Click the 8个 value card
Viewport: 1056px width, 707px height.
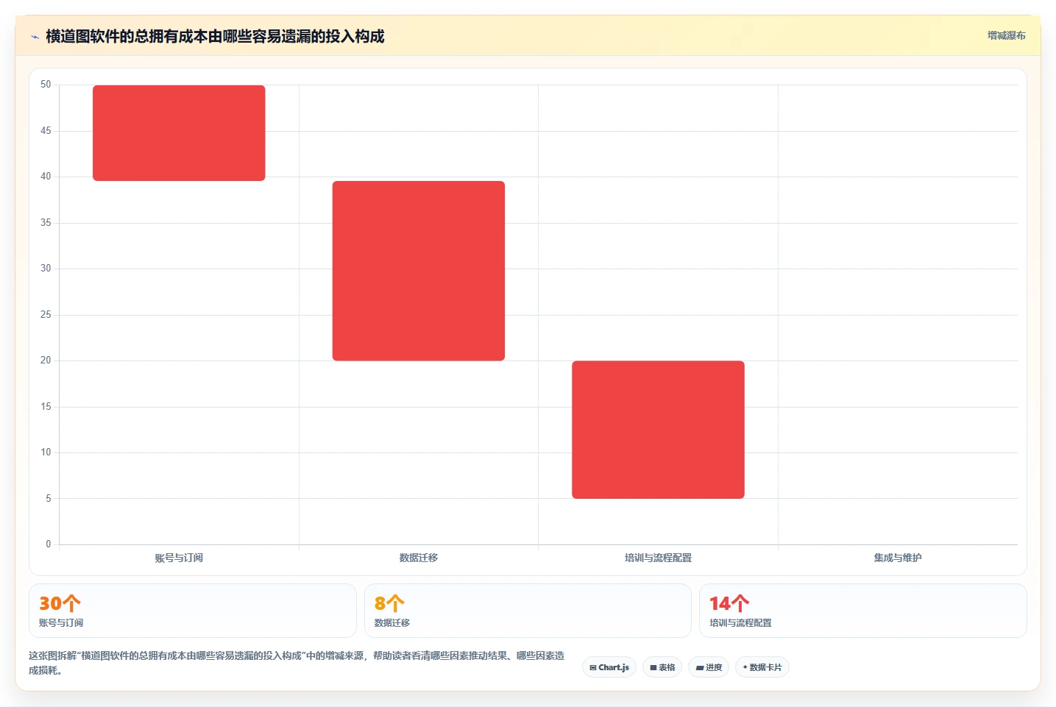pyautogui.click(x=528, y=611)
